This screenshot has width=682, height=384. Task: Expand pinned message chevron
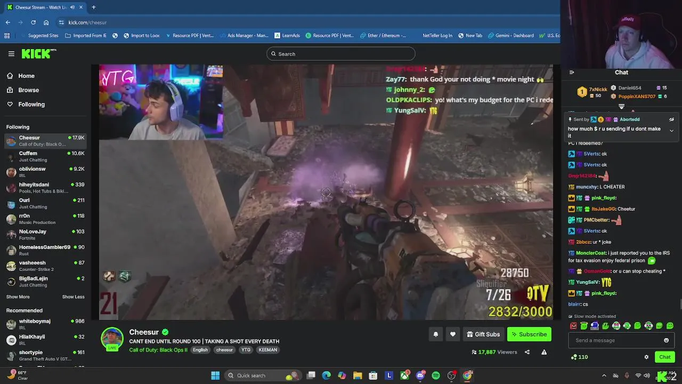(x=671, y=130)
